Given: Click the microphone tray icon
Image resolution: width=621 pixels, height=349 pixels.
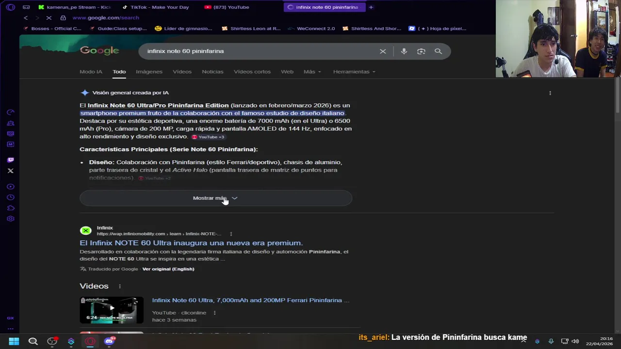Looking at the screenshot, I should (x=551, y=341).
